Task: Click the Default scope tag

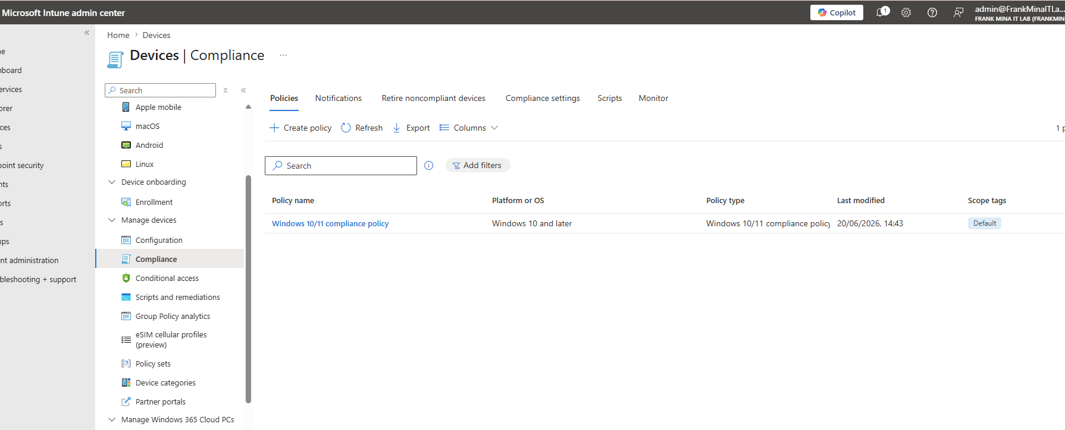Action: [x=985, y=223]
